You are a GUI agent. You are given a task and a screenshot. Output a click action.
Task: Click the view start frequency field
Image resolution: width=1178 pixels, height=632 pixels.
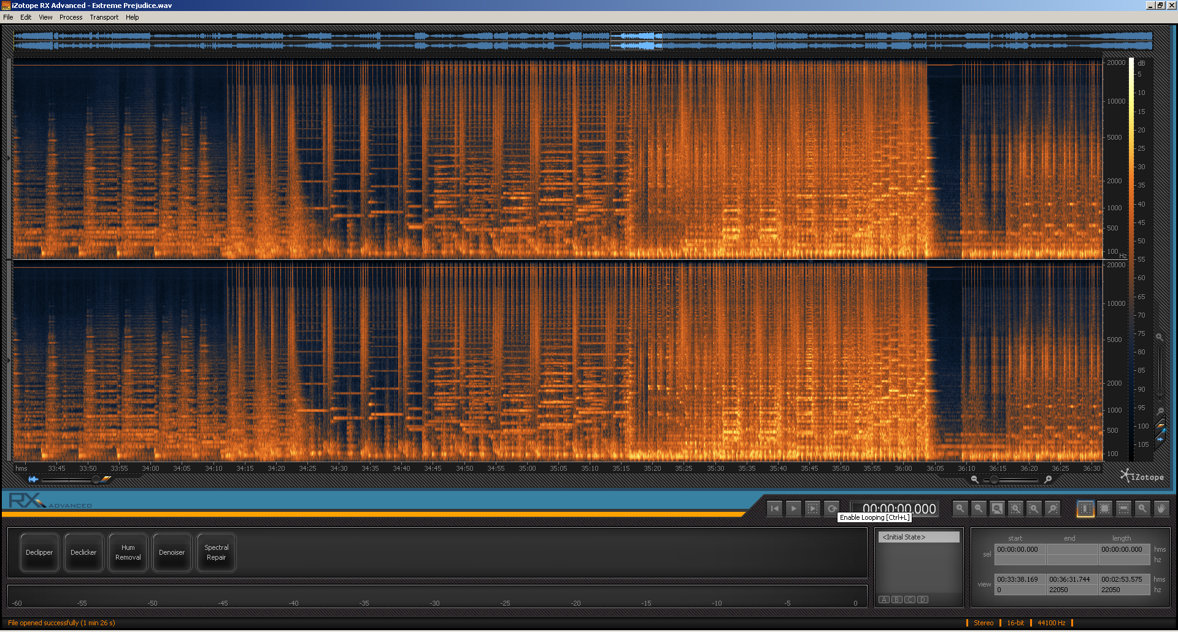pyautogui.click(x=1020, y=590)
